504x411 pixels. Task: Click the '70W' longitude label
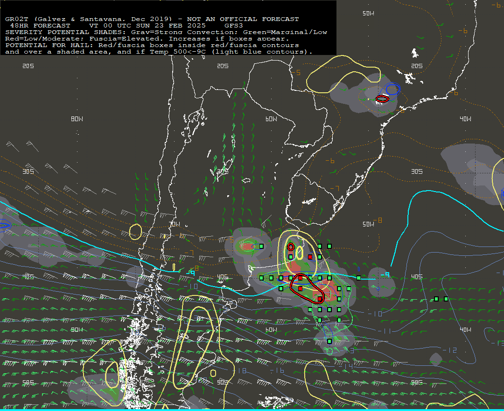tap(175, 224)
